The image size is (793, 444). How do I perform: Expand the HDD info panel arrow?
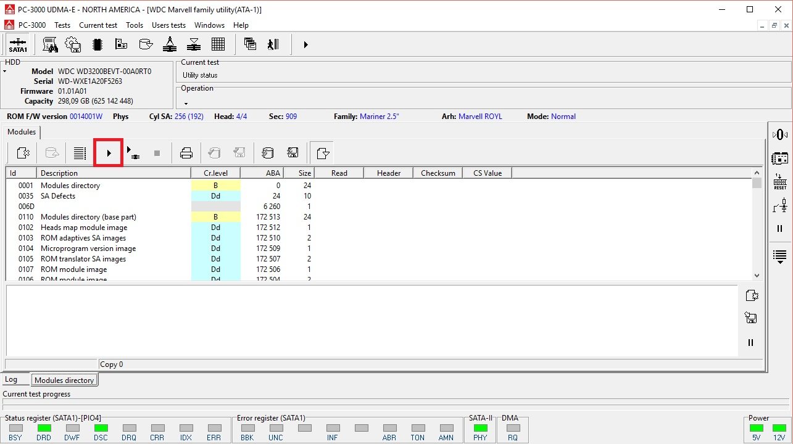[4, 72]
